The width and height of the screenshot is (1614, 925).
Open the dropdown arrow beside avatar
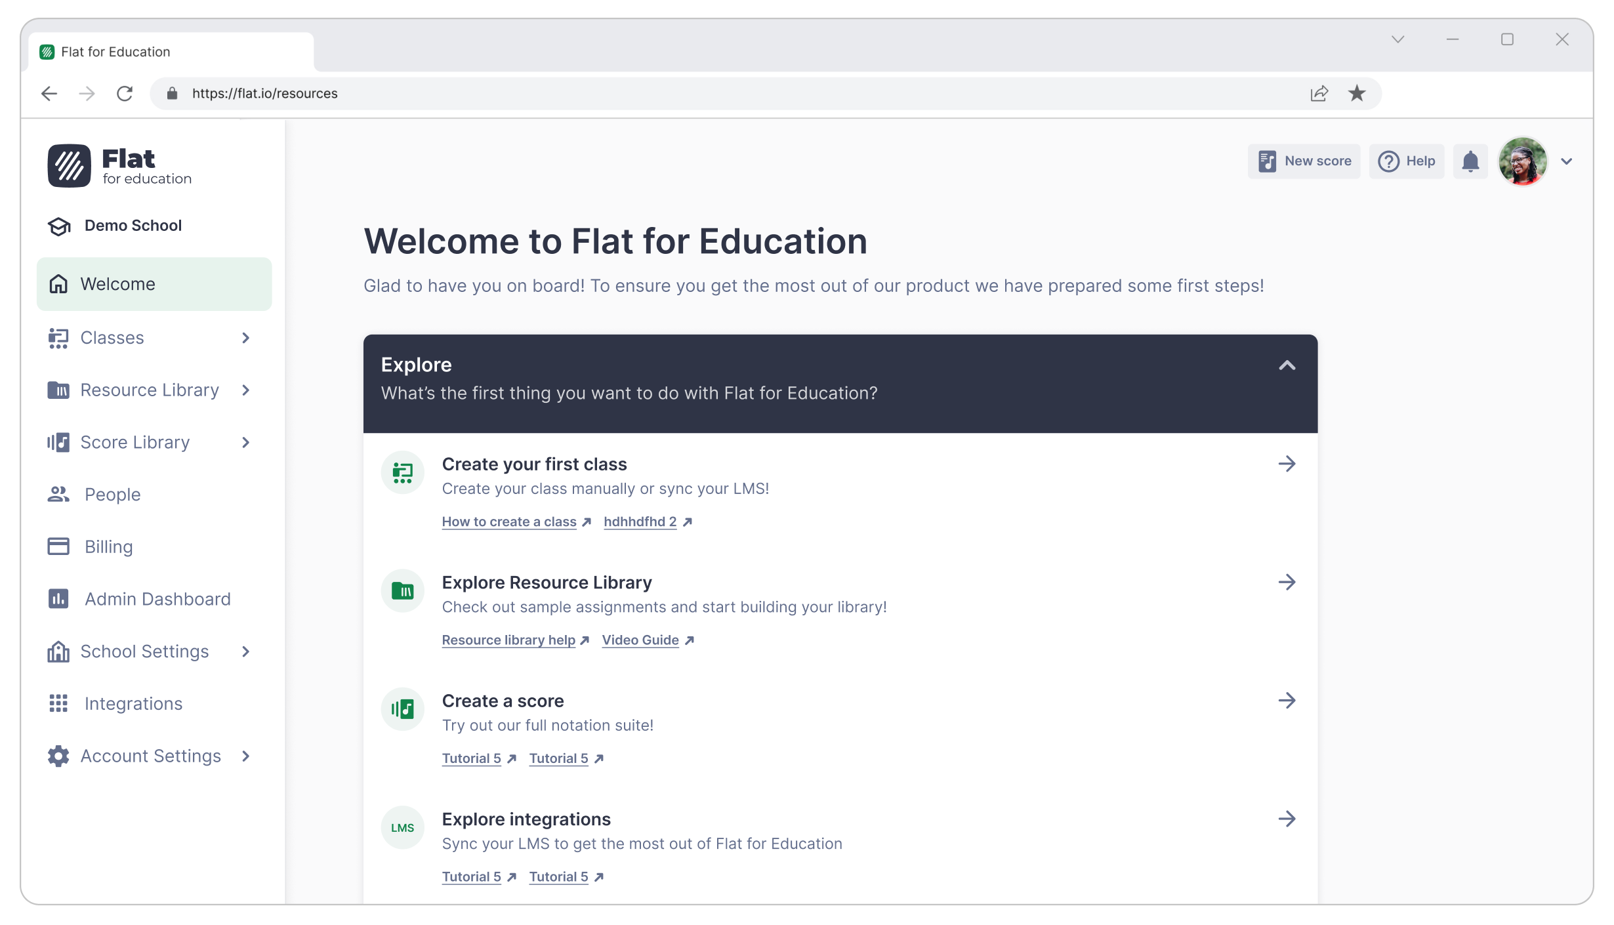coord(1567,161)
